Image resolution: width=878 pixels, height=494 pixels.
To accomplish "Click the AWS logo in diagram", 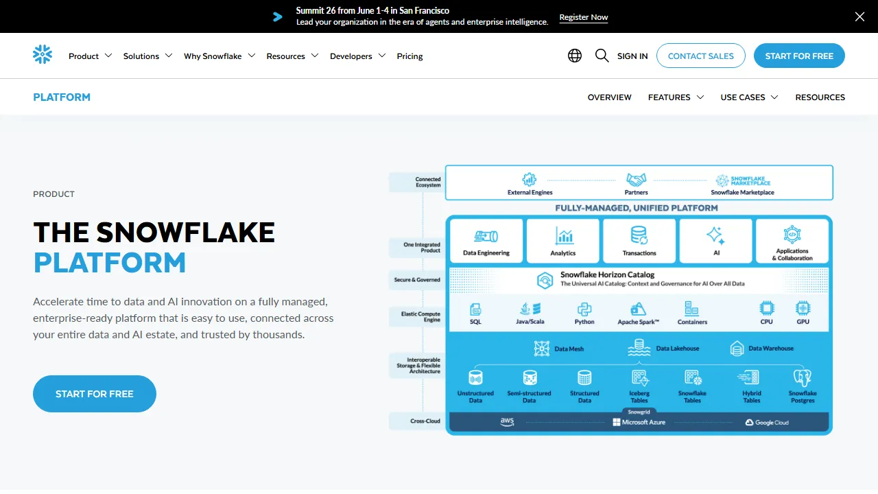I will (508, 422).
